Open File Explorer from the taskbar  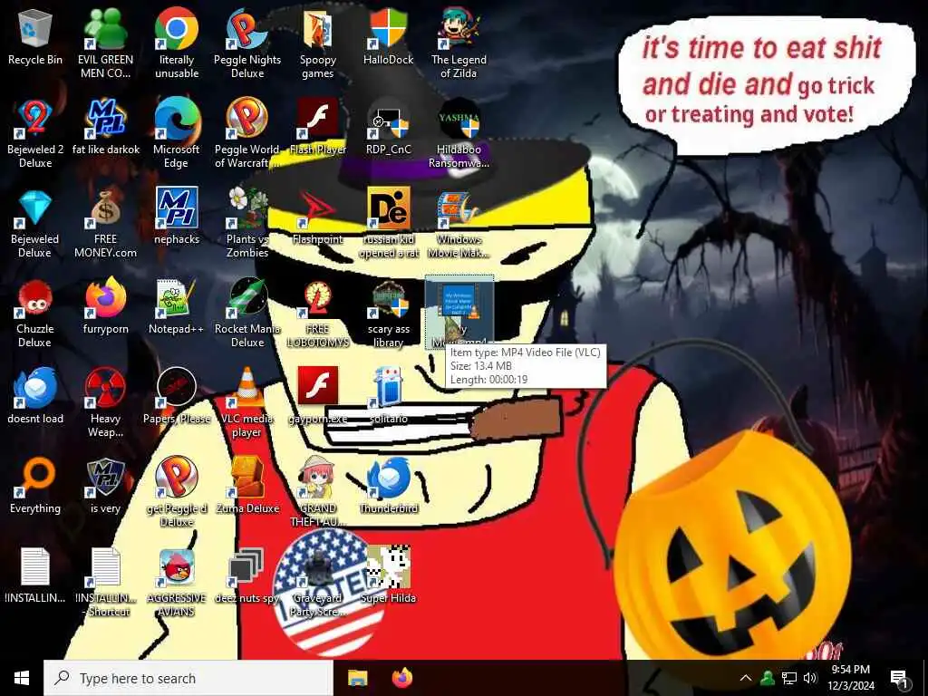point(357,678)
